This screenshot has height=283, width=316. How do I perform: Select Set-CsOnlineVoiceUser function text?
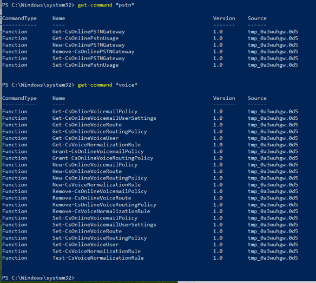click(x=85, y=245)
